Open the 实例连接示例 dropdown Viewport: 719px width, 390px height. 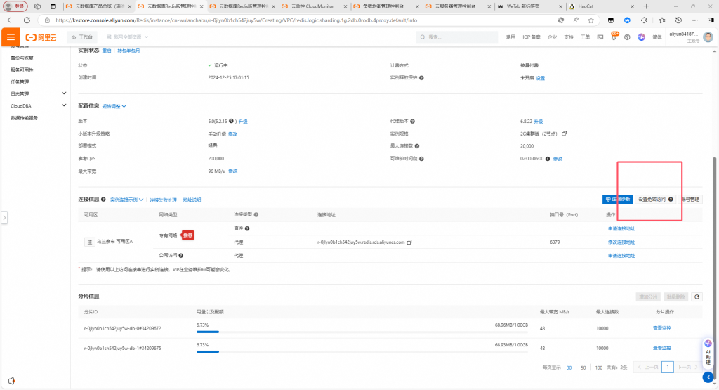click(x=126, y=200)
